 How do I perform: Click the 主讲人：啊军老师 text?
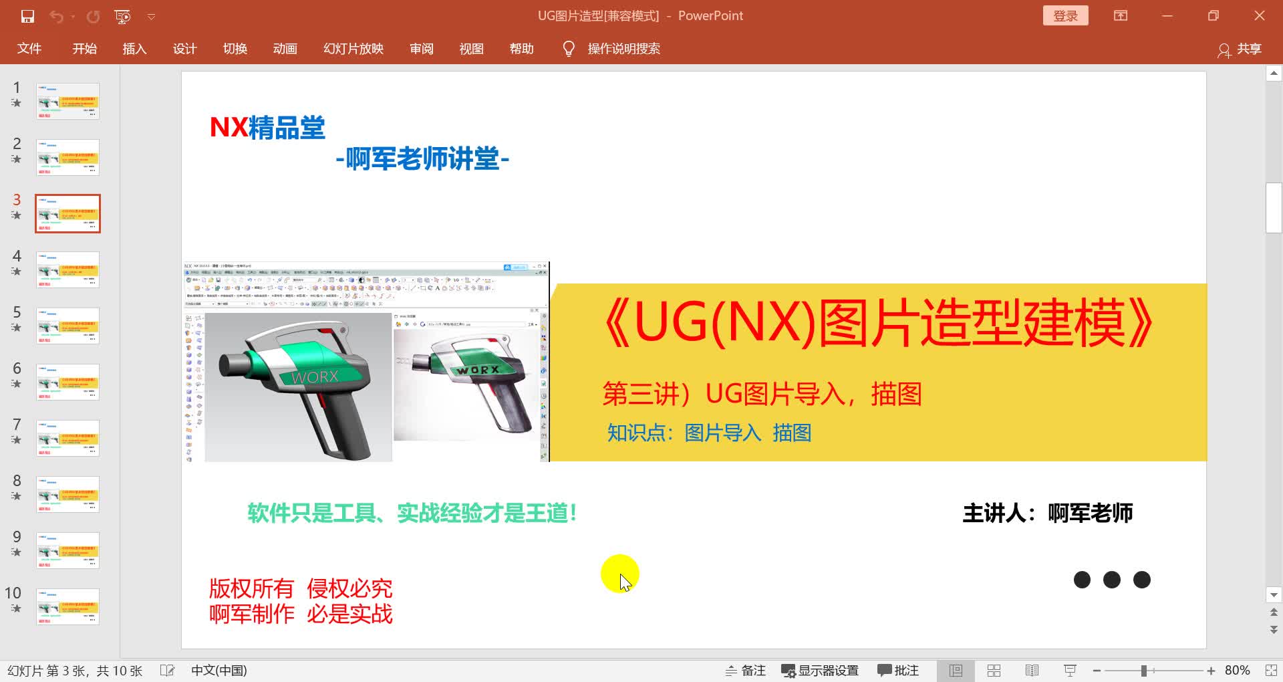click(x=1047, y=513)
